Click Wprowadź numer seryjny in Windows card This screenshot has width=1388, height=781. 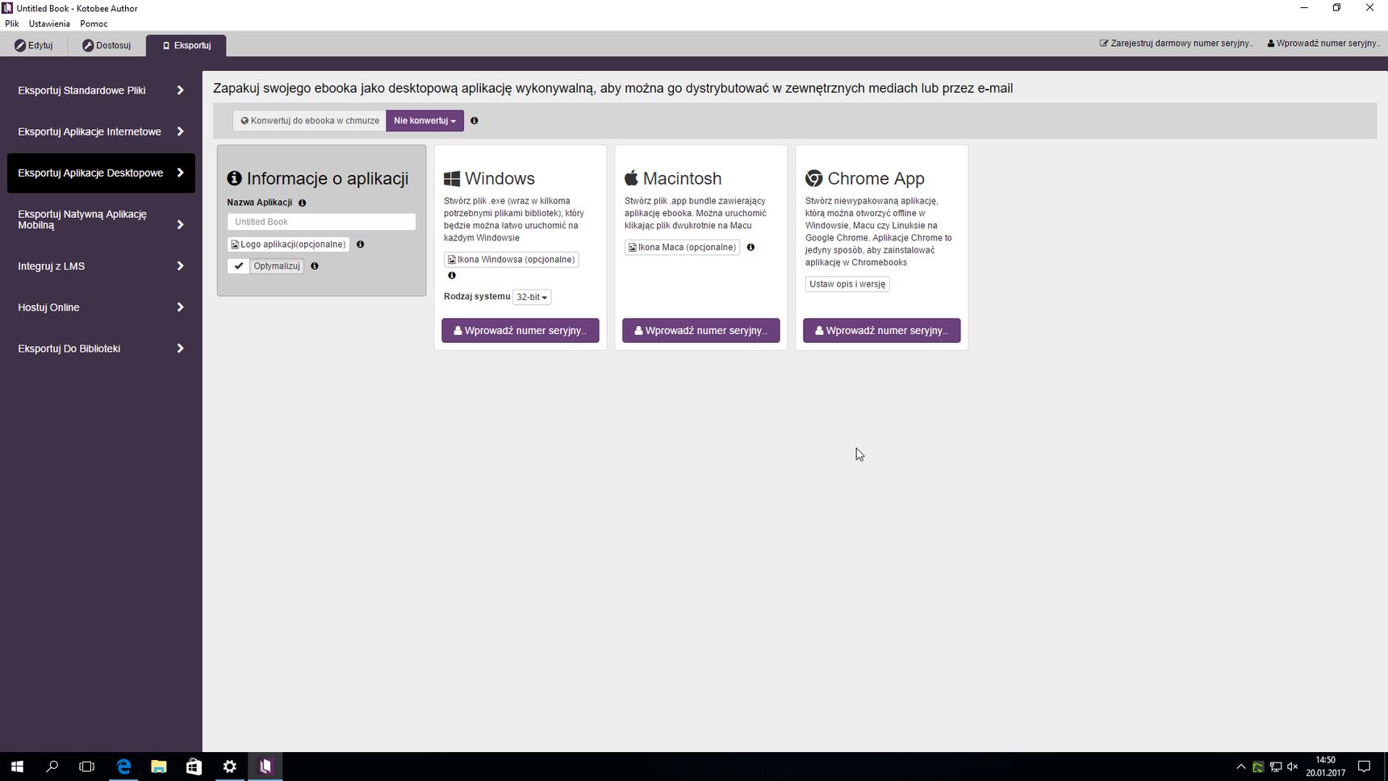click(520, 331)
